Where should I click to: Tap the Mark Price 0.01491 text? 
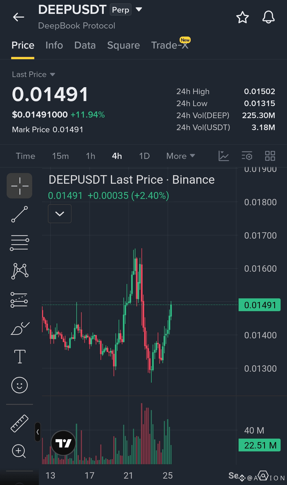point(48,130)
